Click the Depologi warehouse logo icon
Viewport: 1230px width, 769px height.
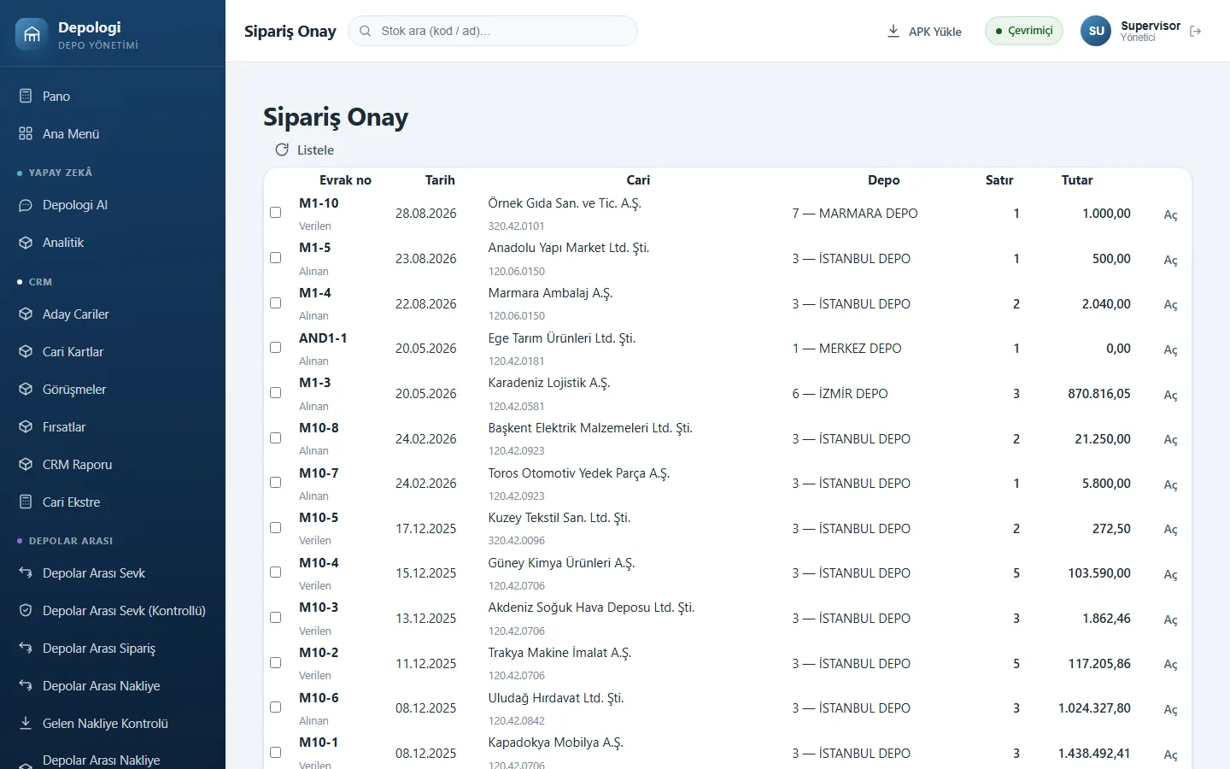click(32, 34)
